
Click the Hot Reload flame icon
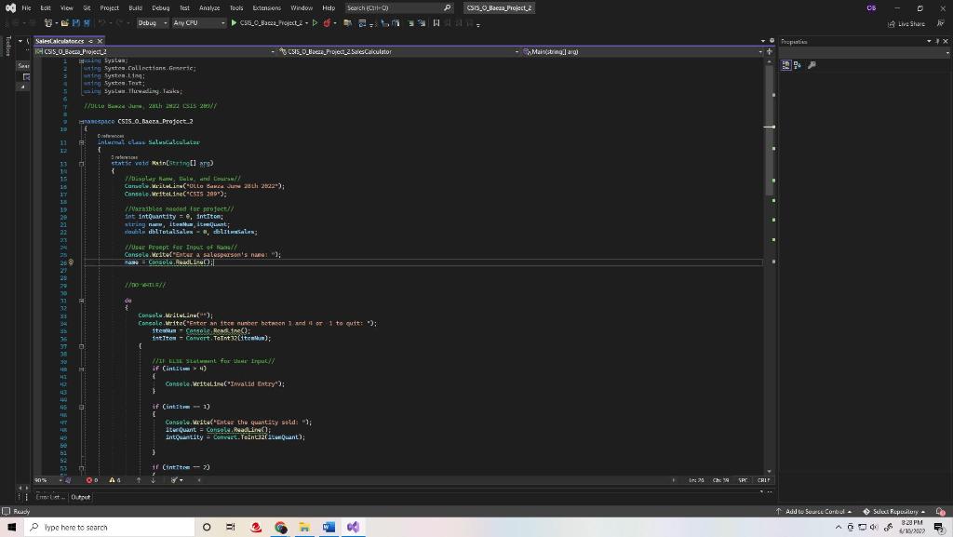(328, 25)
